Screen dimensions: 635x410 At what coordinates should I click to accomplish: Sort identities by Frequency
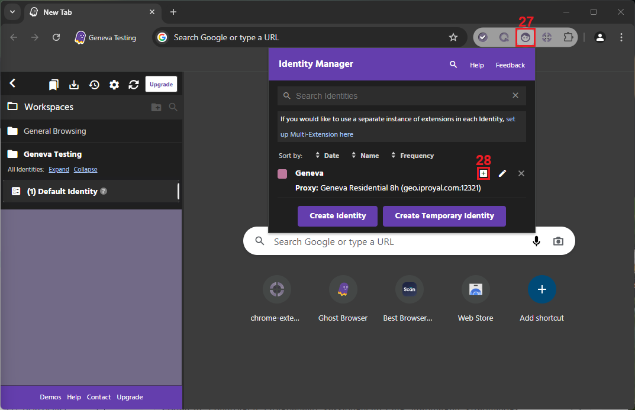click(x=412, y=156)
